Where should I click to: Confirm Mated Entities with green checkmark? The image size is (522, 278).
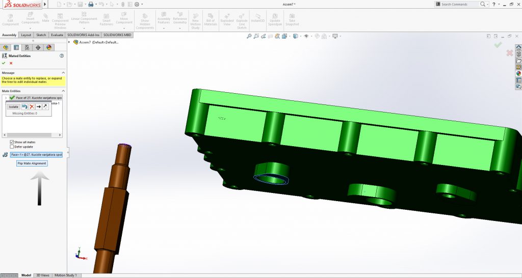4,63
